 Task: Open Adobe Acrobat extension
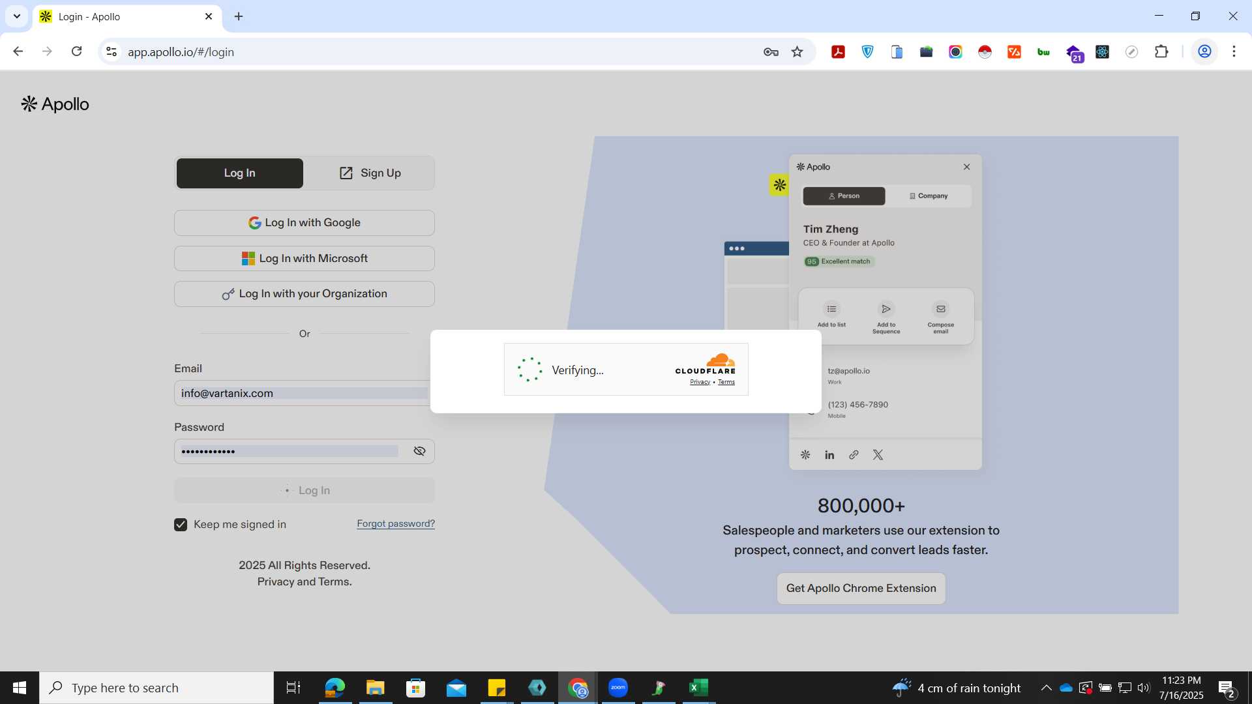coord(838,52)
